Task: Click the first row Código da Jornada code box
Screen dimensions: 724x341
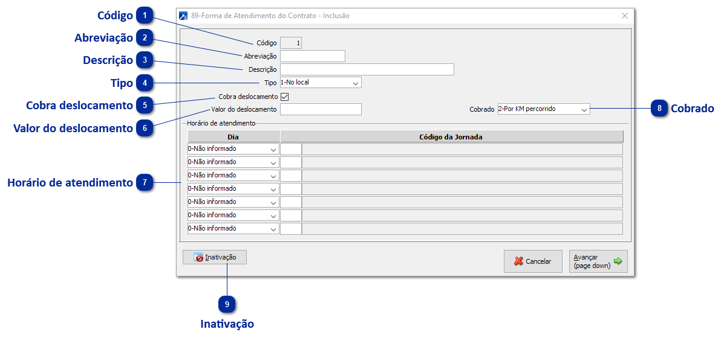Action: pyautogui.click(x=291, y=149)
